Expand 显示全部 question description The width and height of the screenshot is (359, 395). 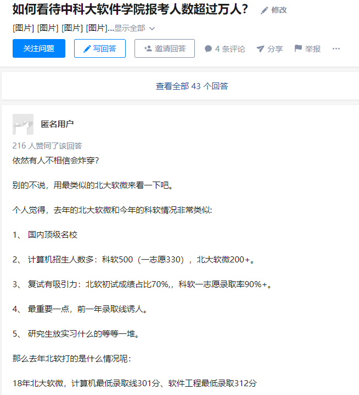click(134, 28)
